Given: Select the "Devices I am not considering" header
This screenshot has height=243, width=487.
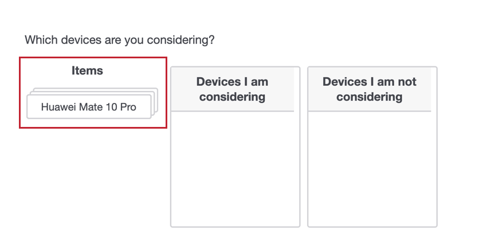Looking at the screenshot, I should [369, 89].
